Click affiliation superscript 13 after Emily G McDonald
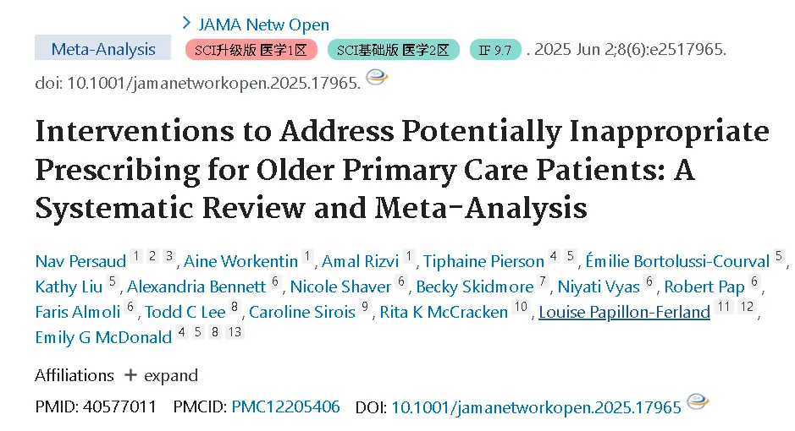The height and width of the screenshot is (431, 795). click(235, 332)
